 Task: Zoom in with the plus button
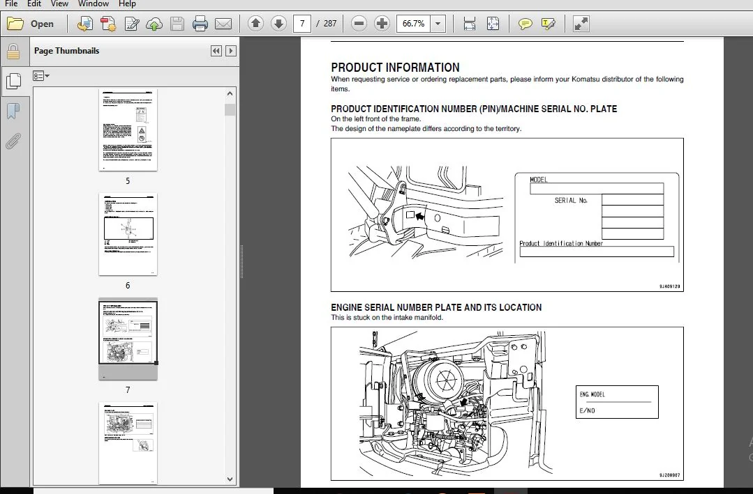[x=382, y=24]
